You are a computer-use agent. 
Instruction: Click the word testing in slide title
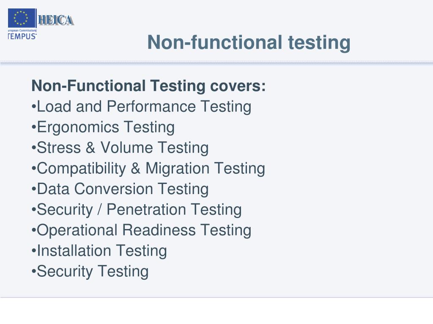[319, 43]
